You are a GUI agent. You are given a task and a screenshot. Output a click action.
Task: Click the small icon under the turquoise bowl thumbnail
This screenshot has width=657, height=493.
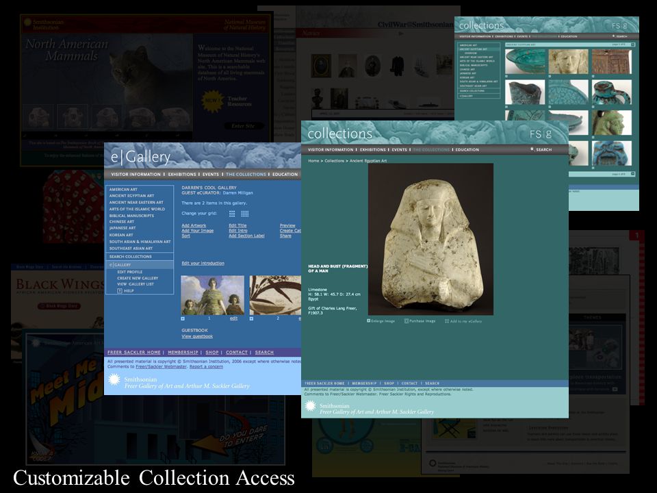point(506,76)
